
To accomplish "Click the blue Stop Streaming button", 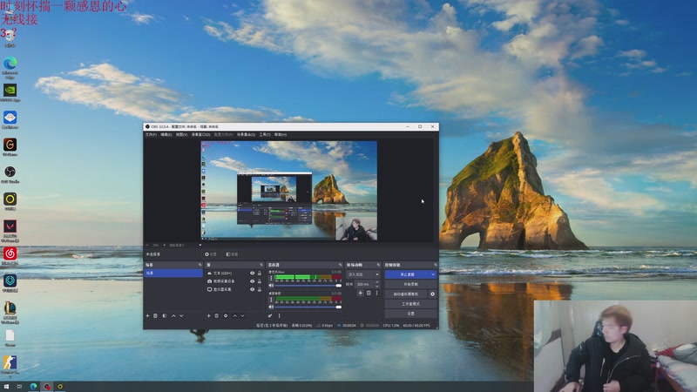I will tap(407, 274).
